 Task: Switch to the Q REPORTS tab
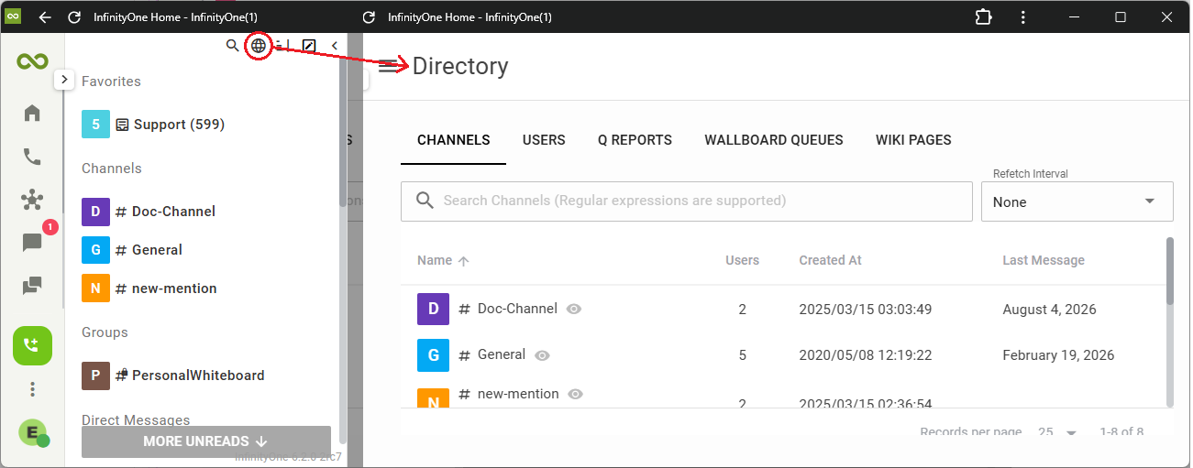click(x=635, y=140)
